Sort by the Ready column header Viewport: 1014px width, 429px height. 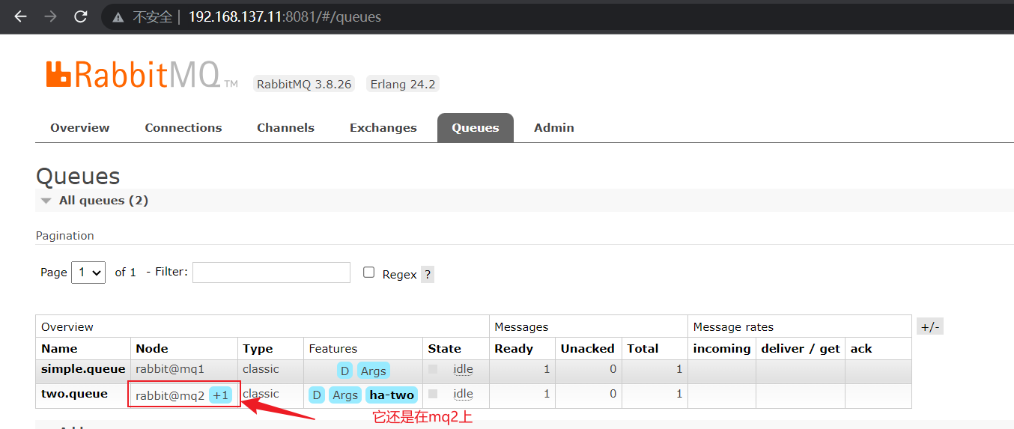coord(514,349)
